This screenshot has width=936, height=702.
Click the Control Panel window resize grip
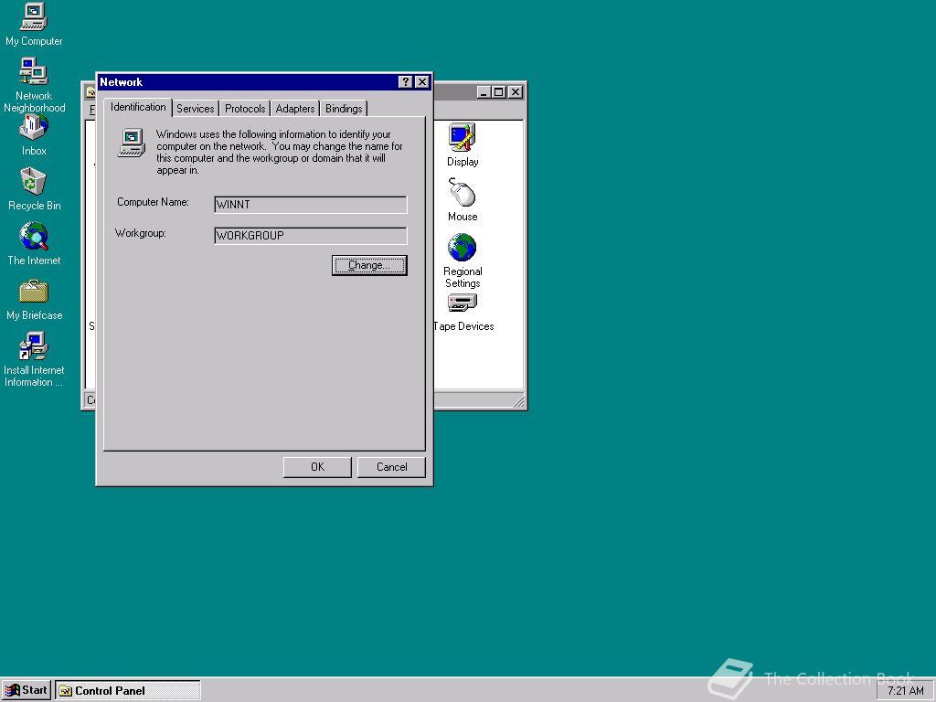point(519,402)
